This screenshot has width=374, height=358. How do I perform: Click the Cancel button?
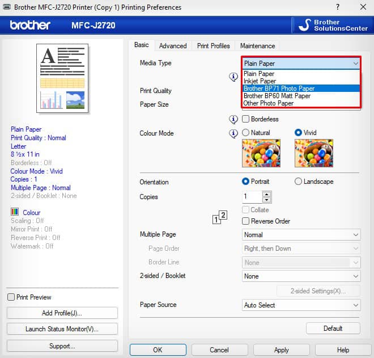pos(219,349)
